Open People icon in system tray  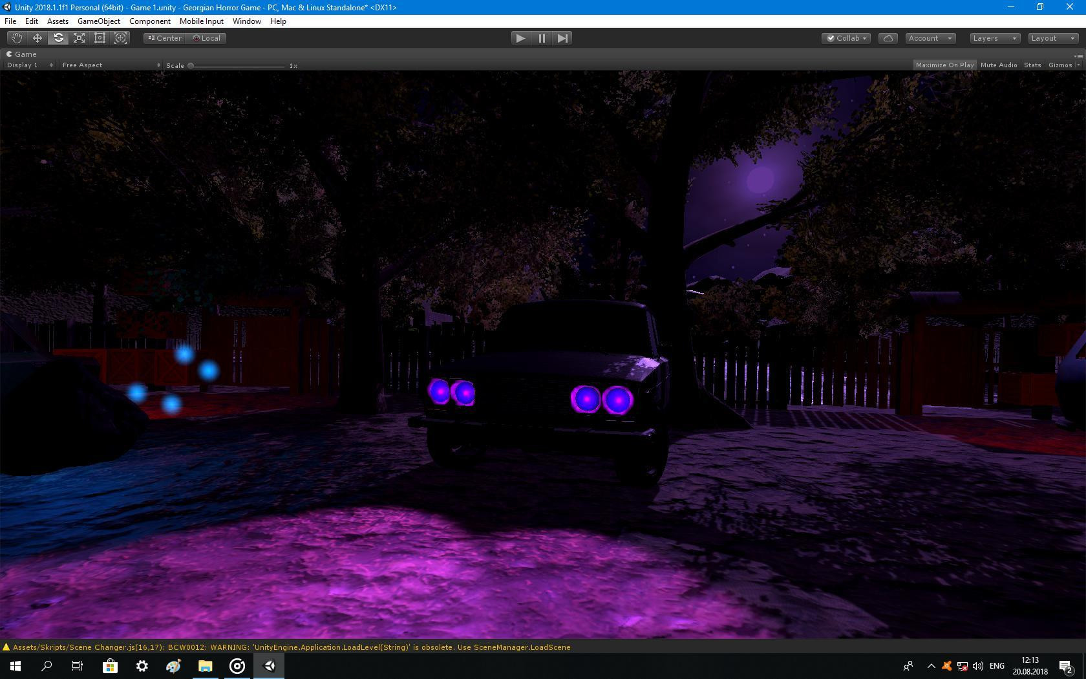[x=908, y=666]
